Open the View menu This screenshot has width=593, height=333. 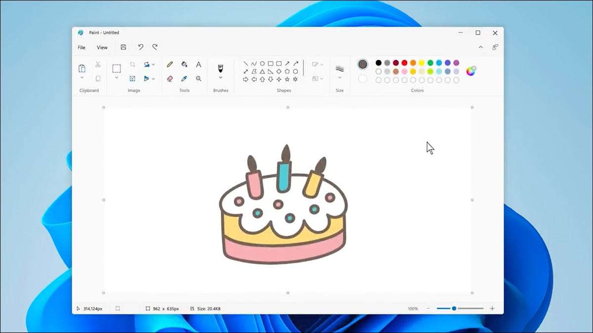point(102,47)
